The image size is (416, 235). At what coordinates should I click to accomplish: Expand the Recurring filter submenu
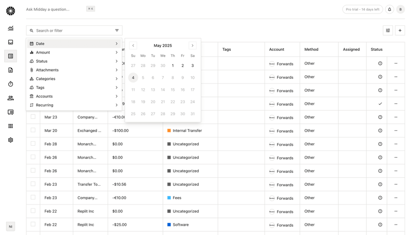(x=74, y=105)
